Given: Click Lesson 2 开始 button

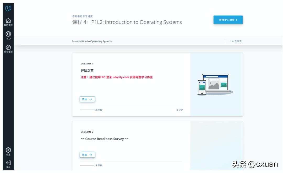Looking at the screenshot, I should click(x=87, y=155).
